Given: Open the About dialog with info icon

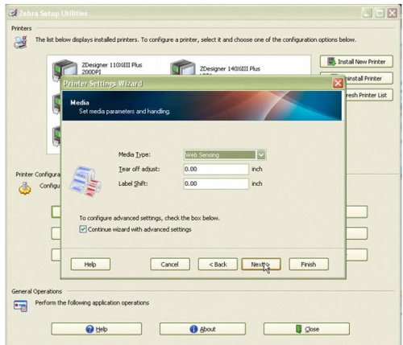Looking at the screenshot, I should 202,329.
